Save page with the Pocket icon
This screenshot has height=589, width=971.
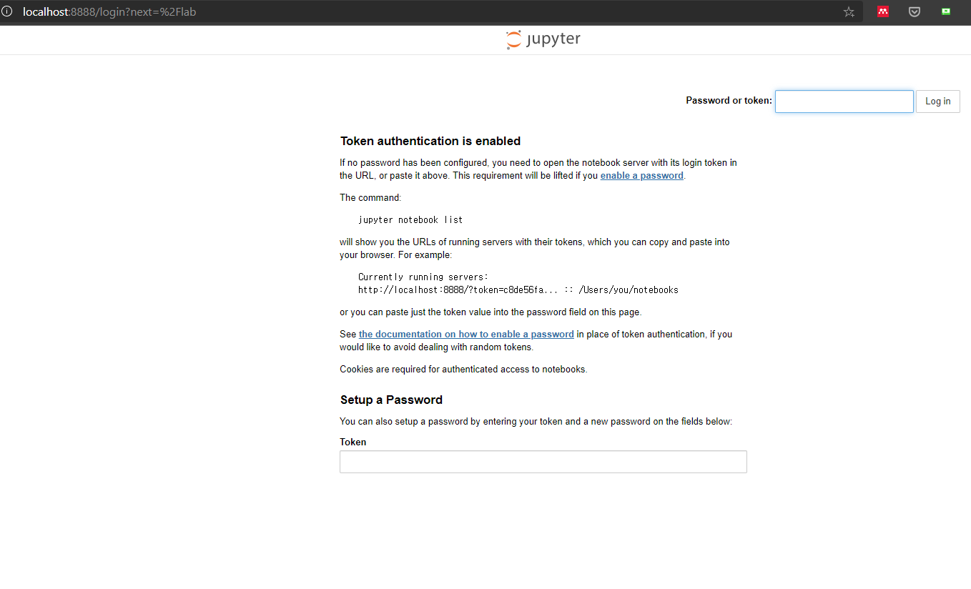(915, 12)
